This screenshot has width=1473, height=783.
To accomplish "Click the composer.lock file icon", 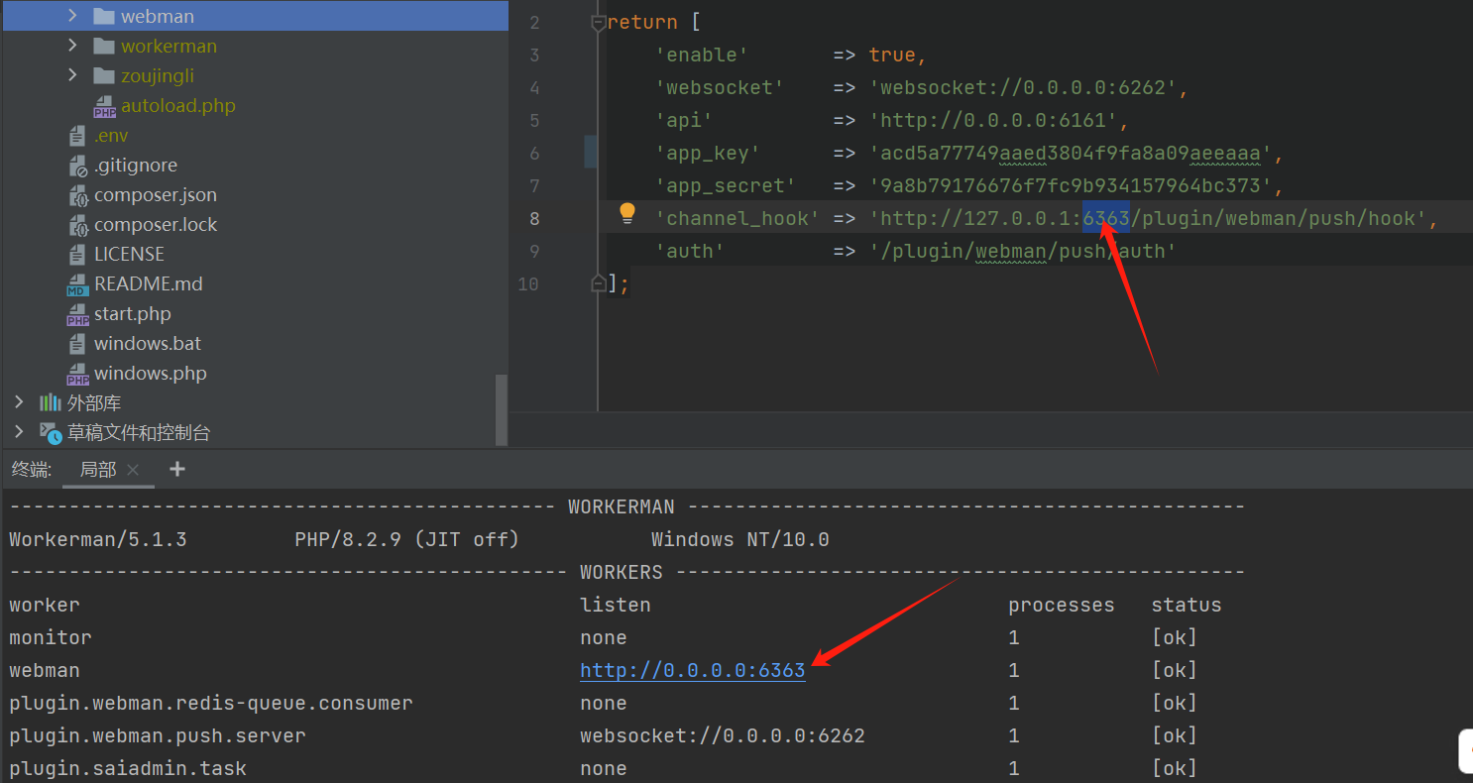I will 77,224.
